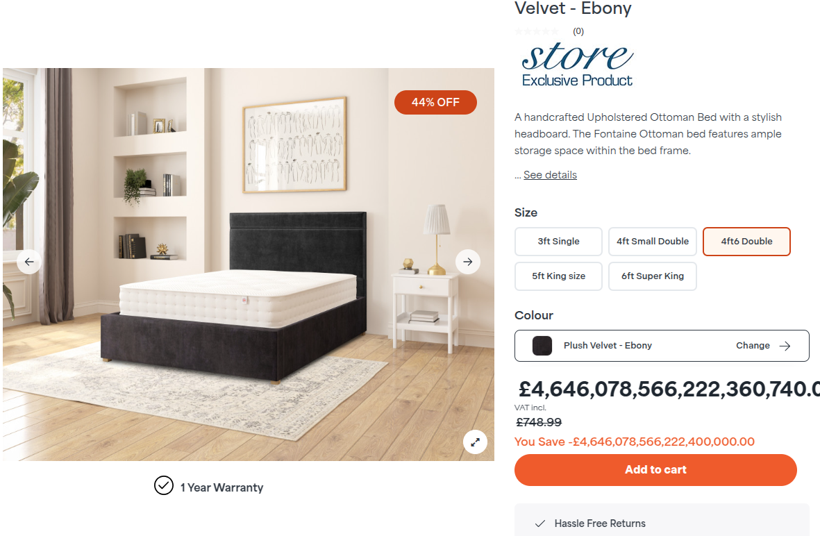The width and height of the screenshot is (820, 536).
Task: Select 3ft Single size option
Action: click(558, 242)
